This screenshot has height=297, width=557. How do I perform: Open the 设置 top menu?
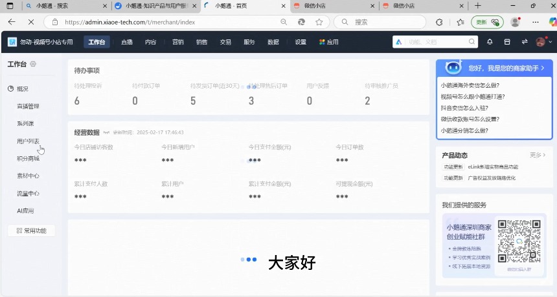tap(300, 42)
